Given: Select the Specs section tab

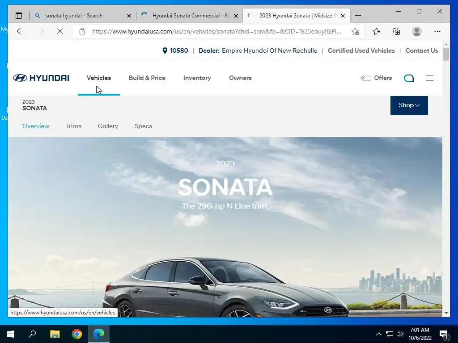Looking at the screenshot, I should point(143,126).
